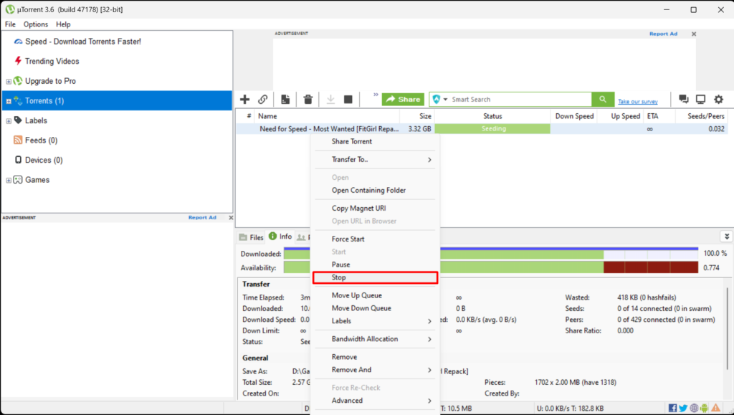Click the remote monitor icon in toolbar
734x415 pixels.
click(x=700, y=100)
